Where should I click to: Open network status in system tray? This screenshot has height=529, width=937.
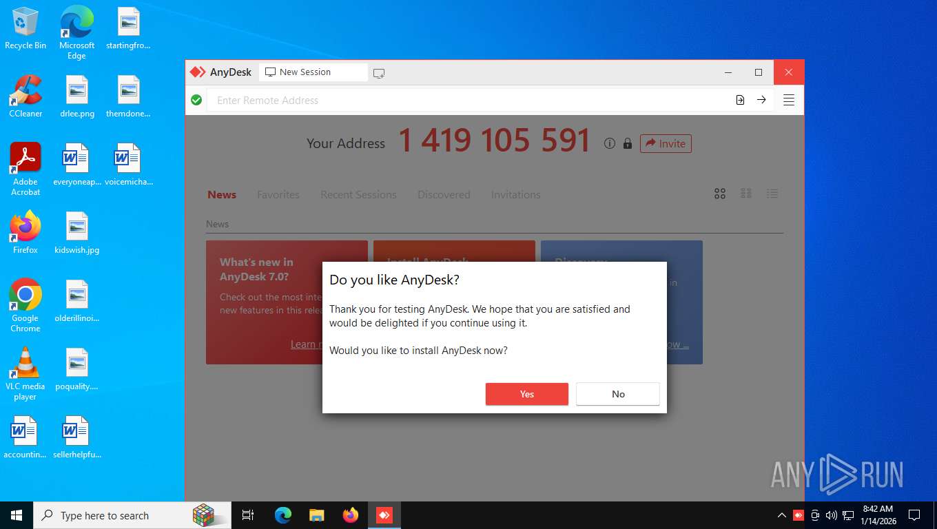coord(848,515)
